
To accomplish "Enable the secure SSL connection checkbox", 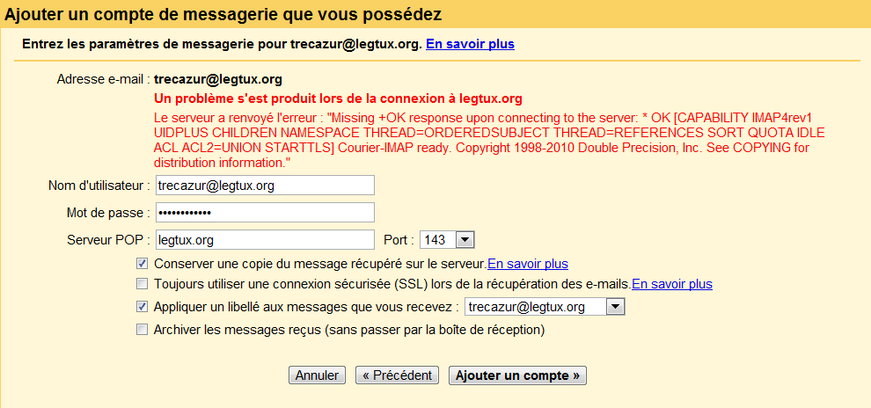I will tap(143, 284).
